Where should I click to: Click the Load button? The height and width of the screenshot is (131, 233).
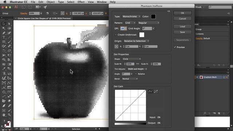[x=182, y=27]
